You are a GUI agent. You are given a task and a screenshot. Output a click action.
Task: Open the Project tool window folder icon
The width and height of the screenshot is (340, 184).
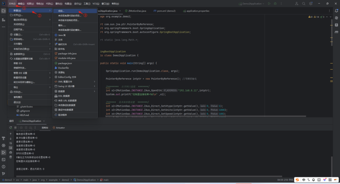3,11
